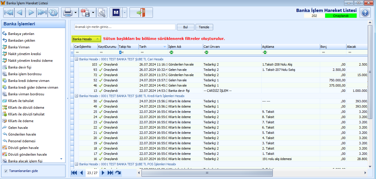
Task: Click the PDF save icon
Action: coord(85,13)
